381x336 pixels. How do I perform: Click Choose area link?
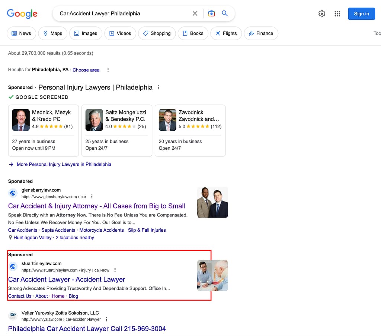click(86, 70)
